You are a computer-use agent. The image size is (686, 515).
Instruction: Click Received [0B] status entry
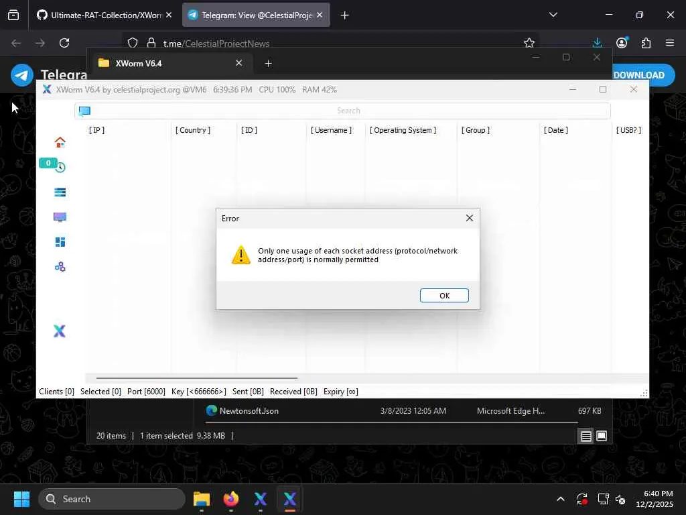click(x=293, y=392)
